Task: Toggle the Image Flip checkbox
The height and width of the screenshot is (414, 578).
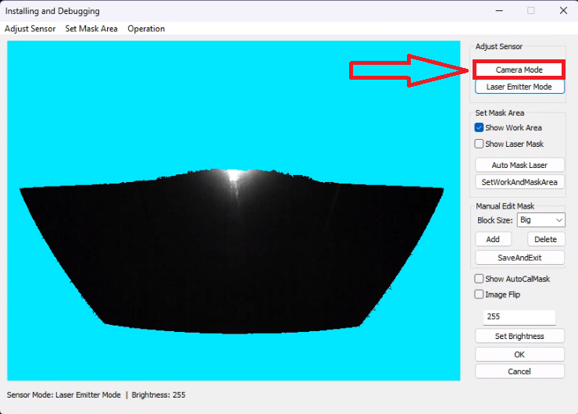Action: (479, 294)
